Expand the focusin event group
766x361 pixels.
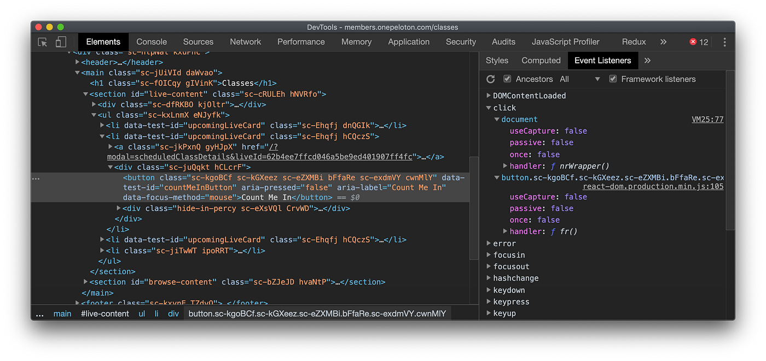tap(489, 255)
